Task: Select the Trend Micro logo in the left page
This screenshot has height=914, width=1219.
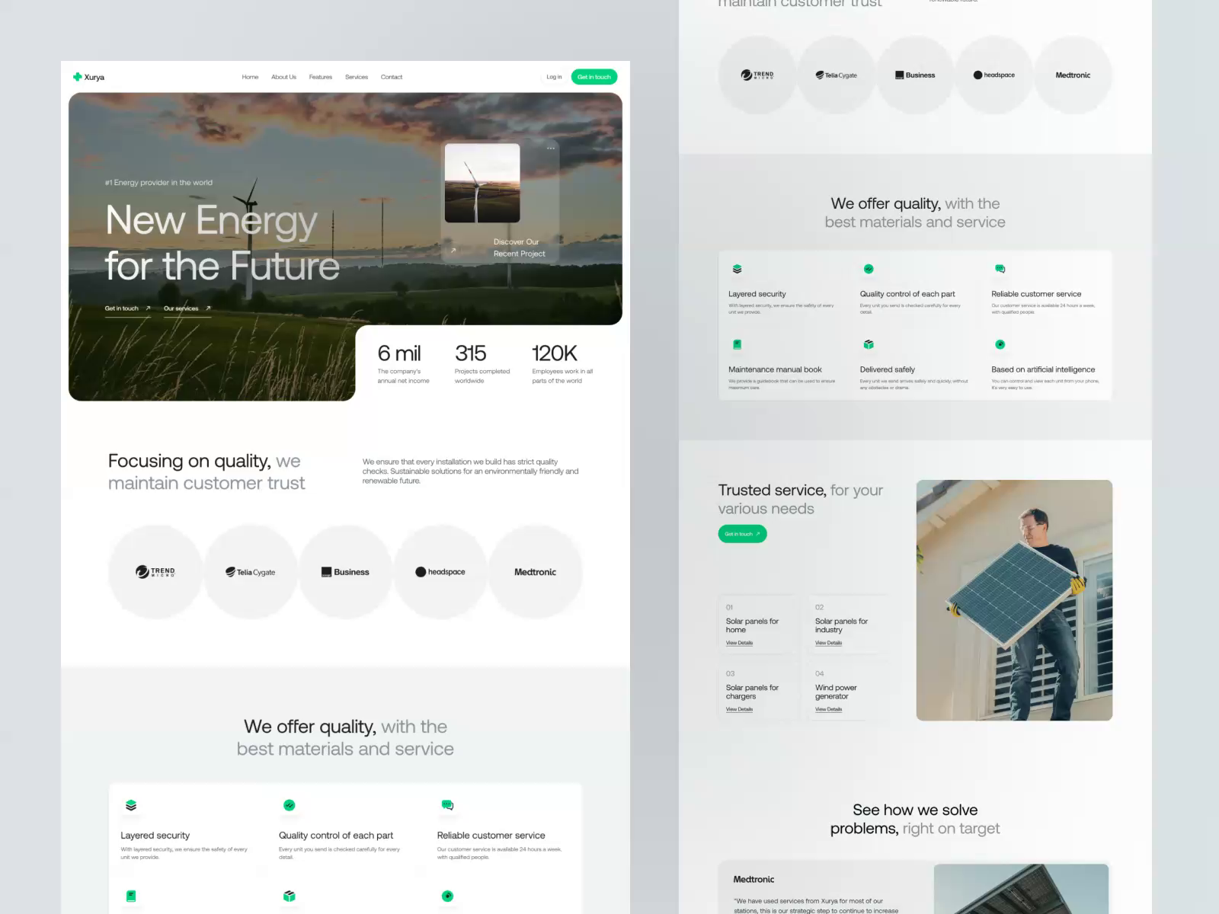Action: [155, 572]
